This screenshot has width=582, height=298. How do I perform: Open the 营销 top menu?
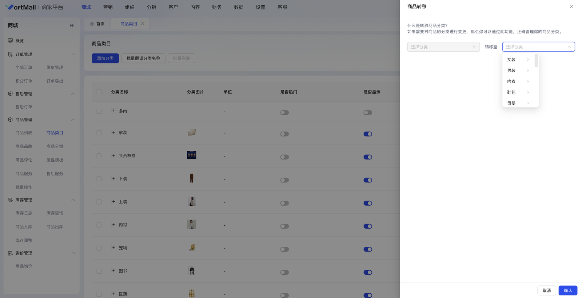(108, 7)
